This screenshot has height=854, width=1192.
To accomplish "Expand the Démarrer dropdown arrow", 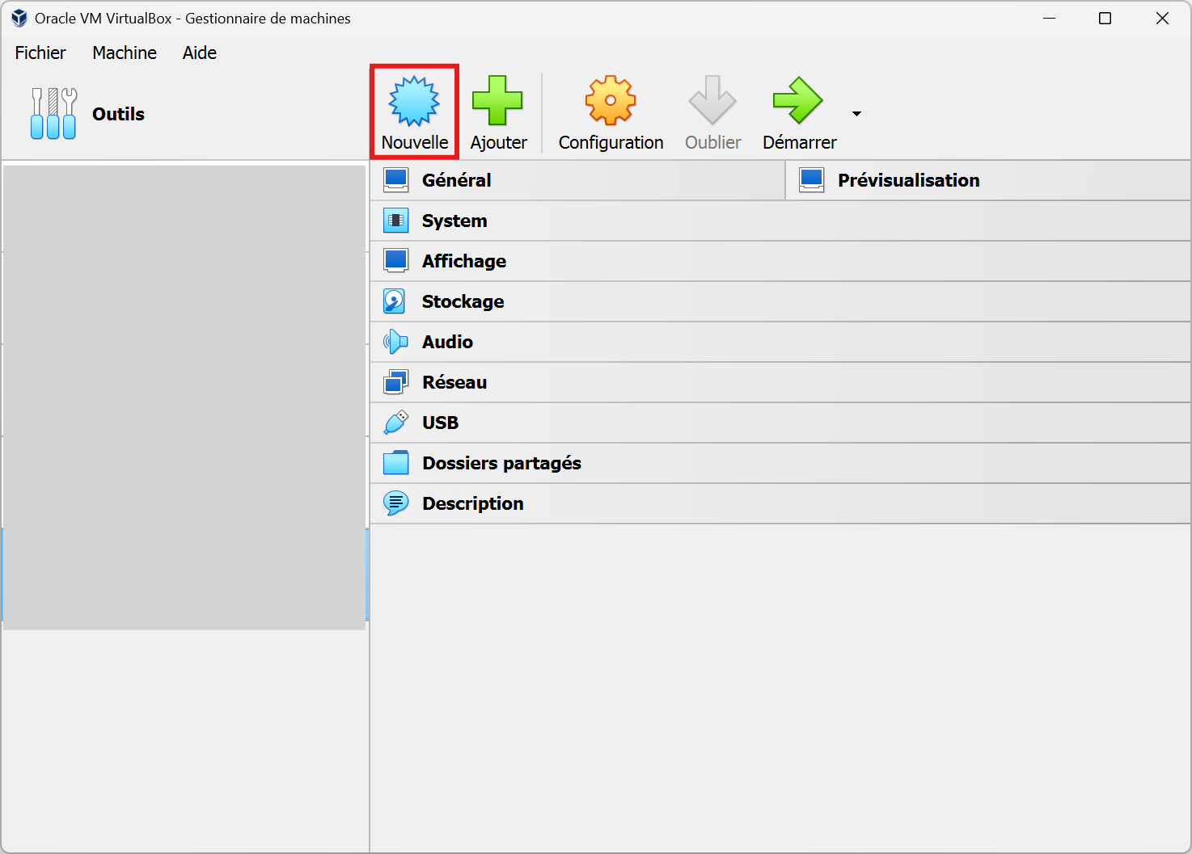I will 856,114.
